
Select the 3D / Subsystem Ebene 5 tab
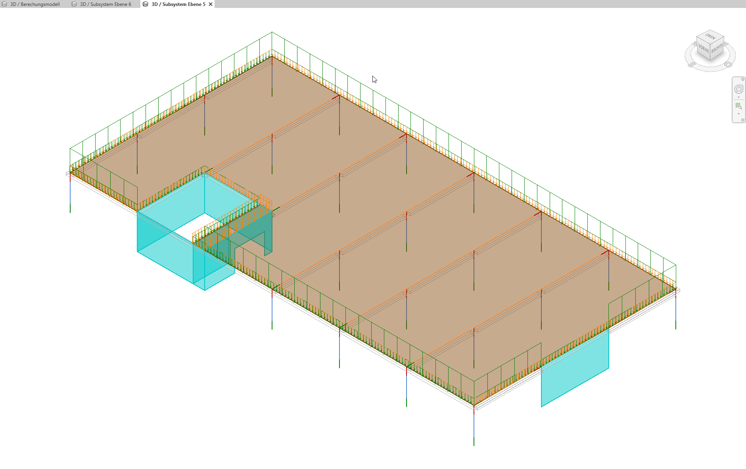(178, 4)
